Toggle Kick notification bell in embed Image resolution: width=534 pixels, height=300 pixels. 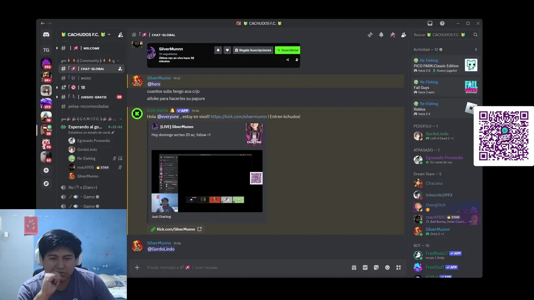218,50
